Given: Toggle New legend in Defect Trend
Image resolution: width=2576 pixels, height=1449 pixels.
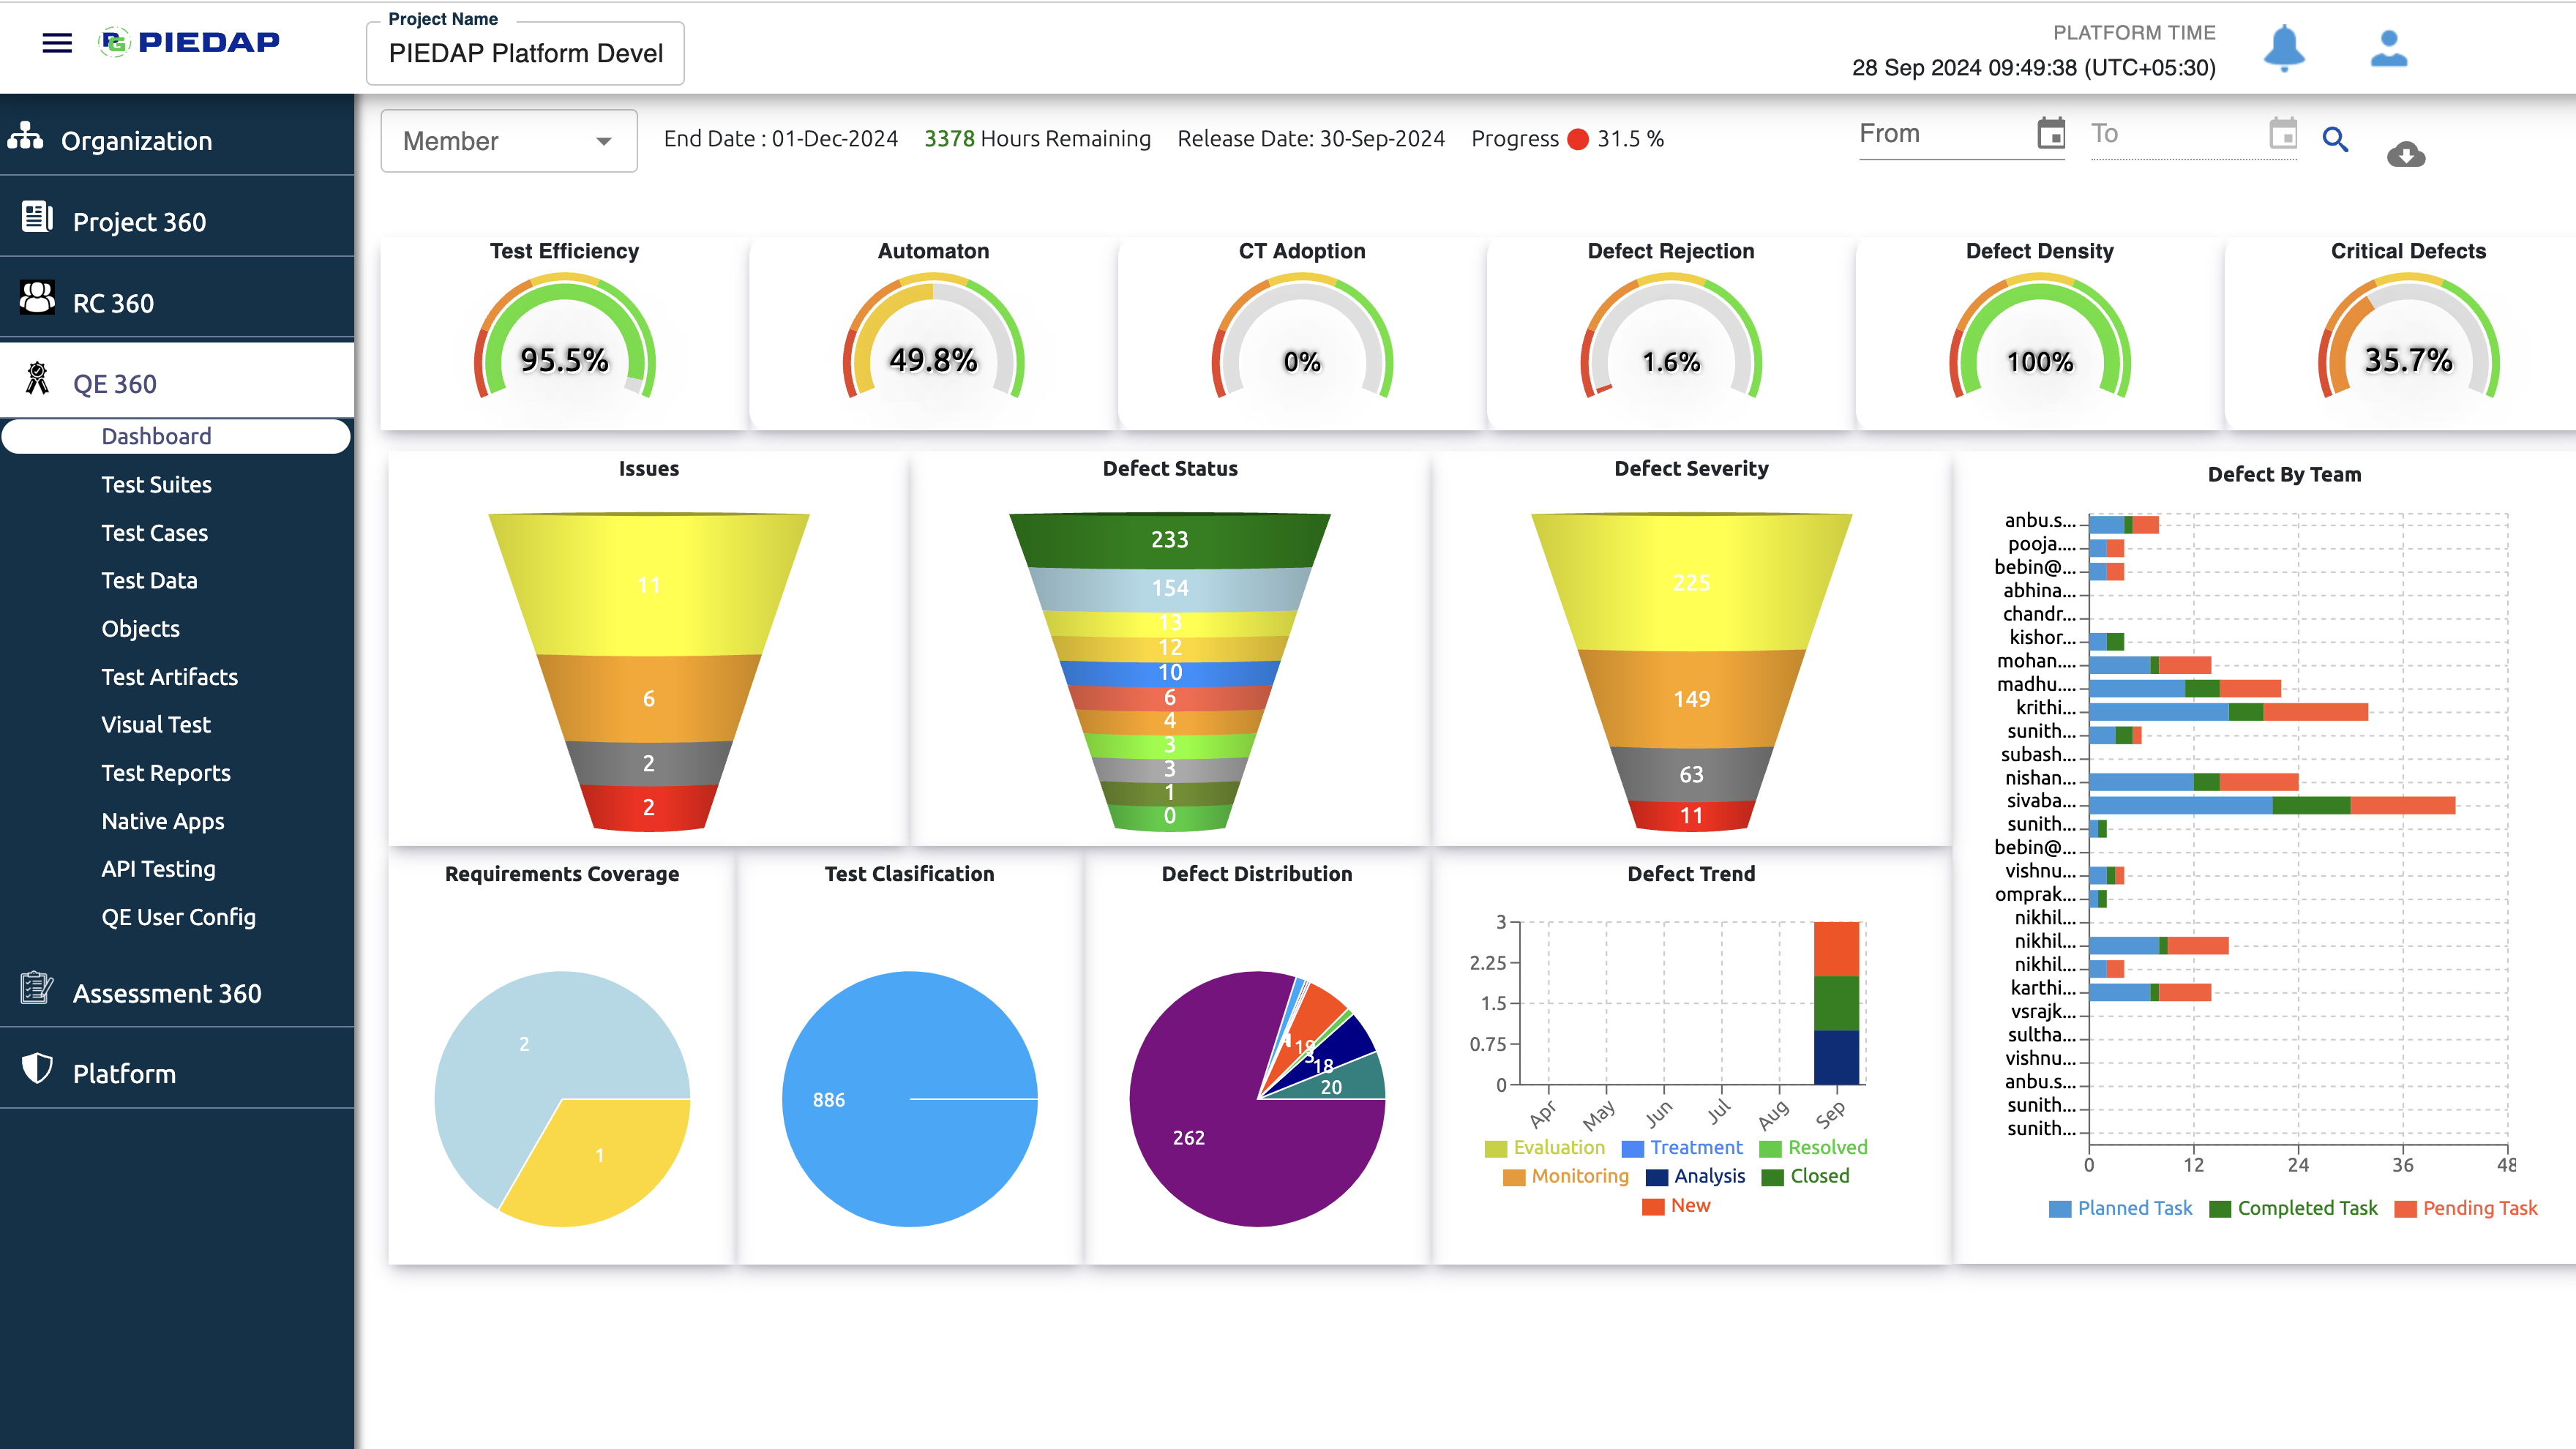Looking at the screenshot, I should coord(1676,1205).
